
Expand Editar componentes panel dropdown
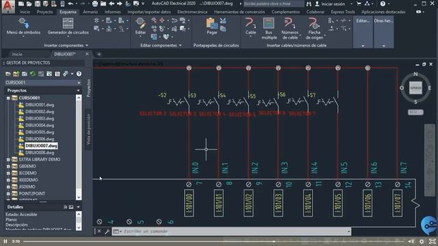[x=181, y=45]
